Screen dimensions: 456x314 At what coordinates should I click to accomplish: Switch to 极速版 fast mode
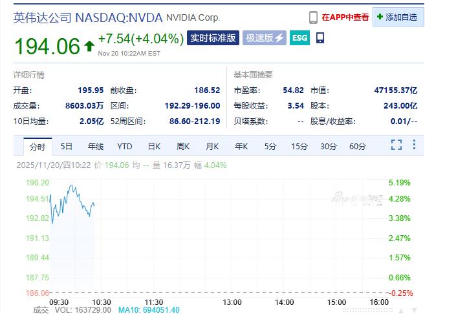click(x=265, y=37)
